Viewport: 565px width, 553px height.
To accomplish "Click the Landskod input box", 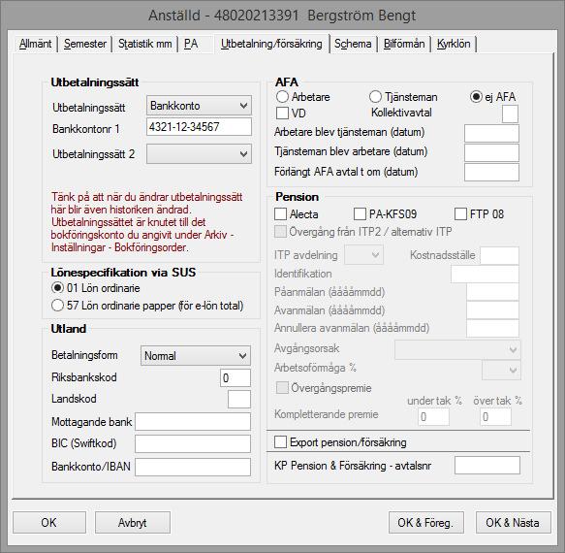I will [x=239, y=399].
